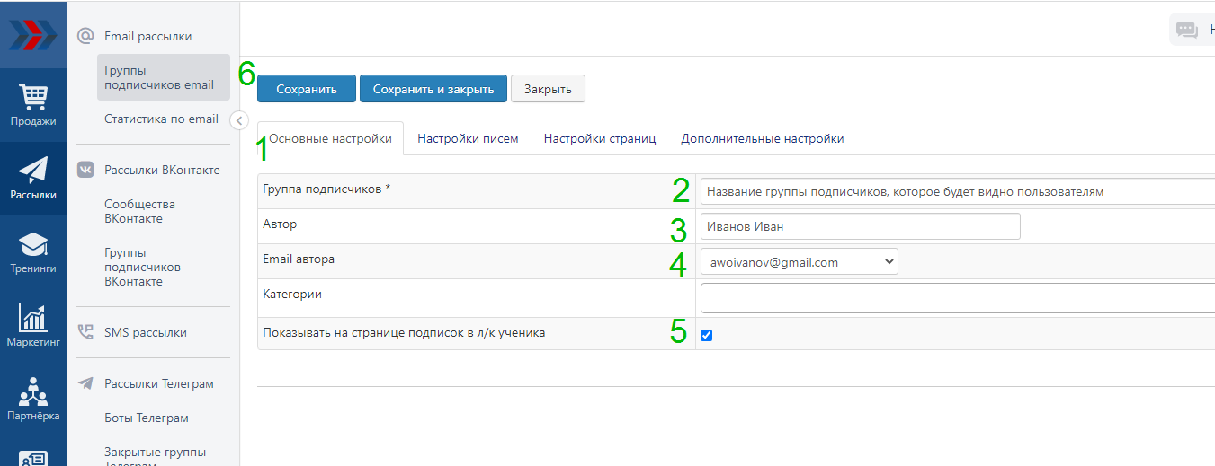Switch to the Дополнительные настройки tab

click(x=762, y=139)
